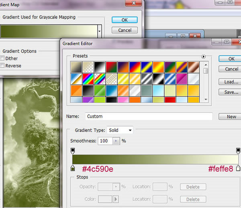Open the Smoothness slider arrow
Viewport: 241px width, 208px height.
tap(116, 141)
